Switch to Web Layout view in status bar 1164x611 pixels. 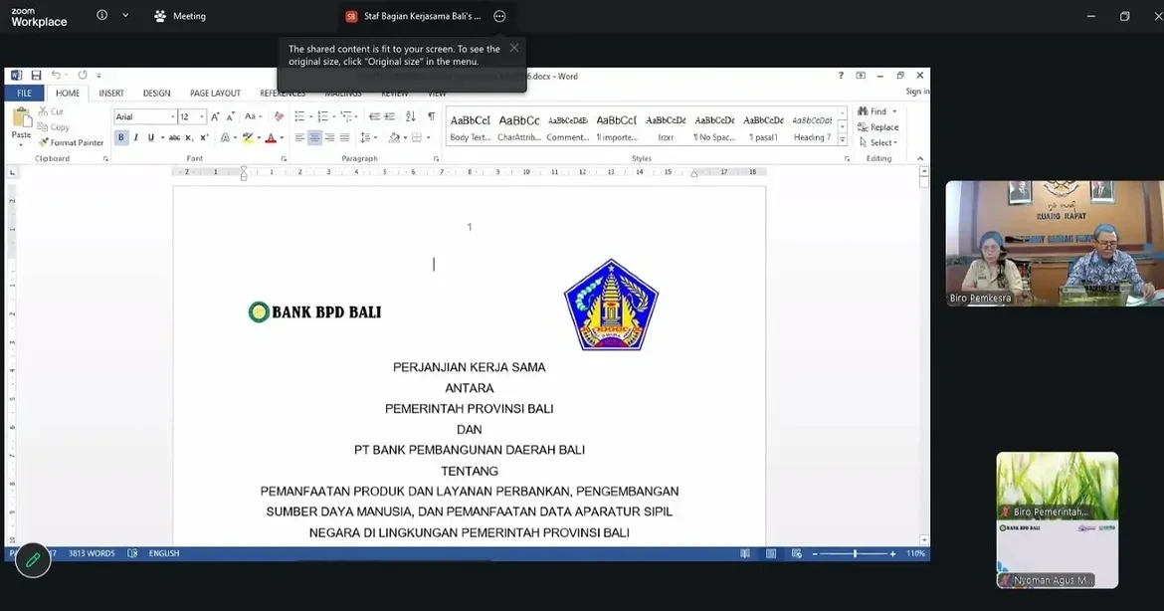[797, 554]
